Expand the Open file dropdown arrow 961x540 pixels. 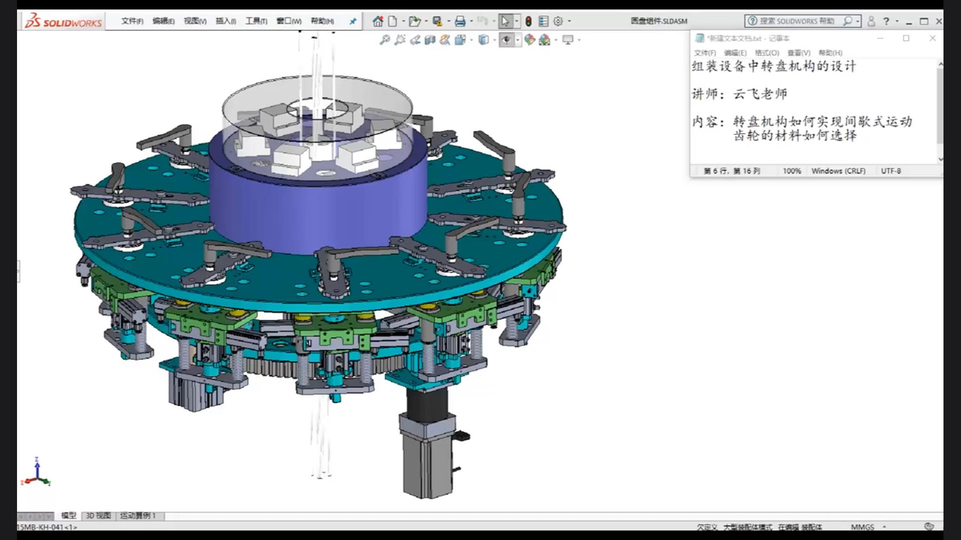pyautogui.click(x=426, y=21)
